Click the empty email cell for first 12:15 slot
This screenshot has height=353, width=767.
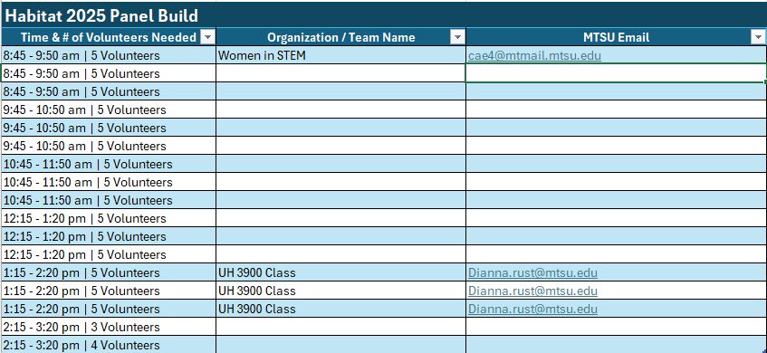click(x=617, y=218)
